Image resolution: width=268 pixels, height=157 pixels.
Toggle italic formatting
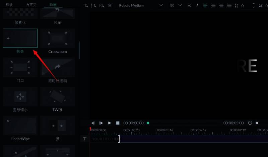click(197, 6)
